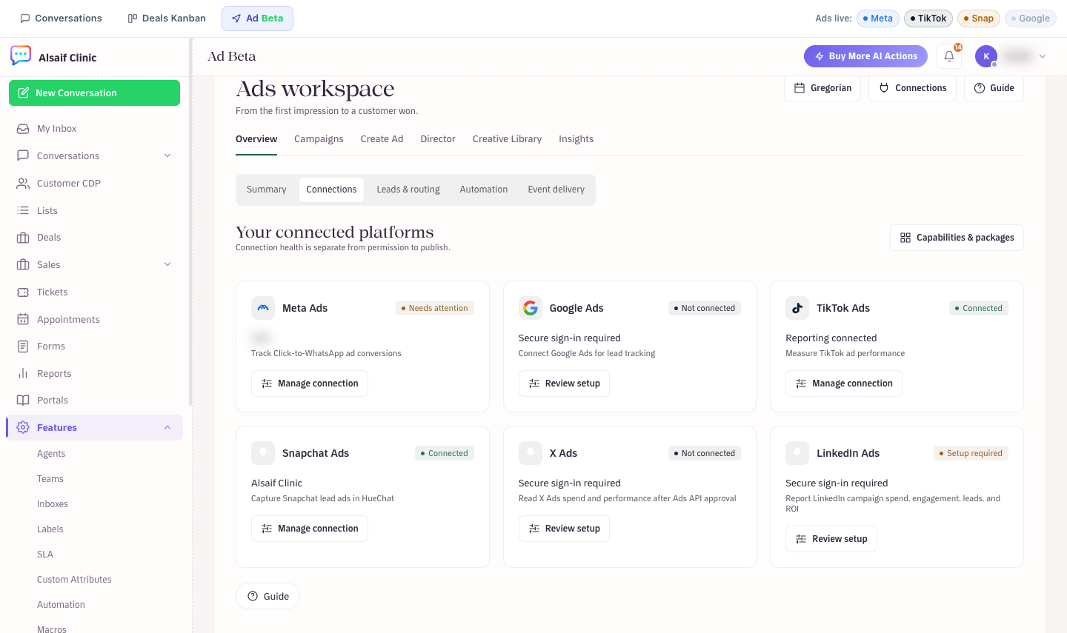The height and width of the screenshot is (633, 1067).
Task: Open Forms in sidebar
Action: (x=94, y=346)
